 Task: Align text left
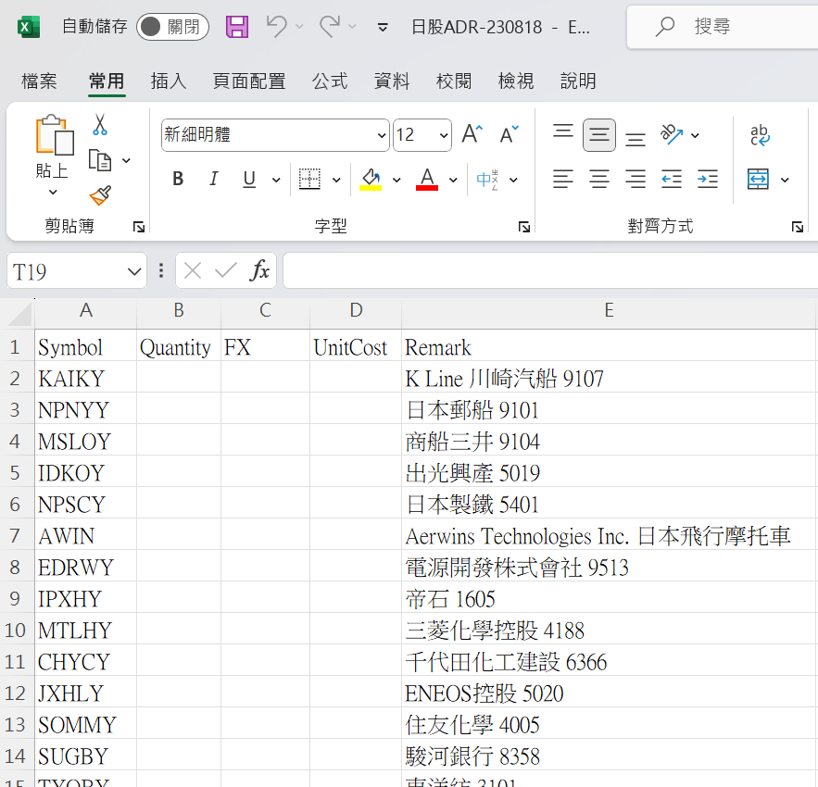pos(563,180)
